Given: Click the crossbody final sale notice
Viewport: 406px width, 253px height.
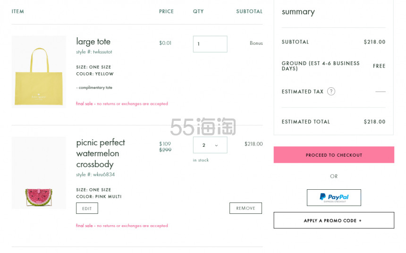Looking at the screenshot, I should [122, 226].
